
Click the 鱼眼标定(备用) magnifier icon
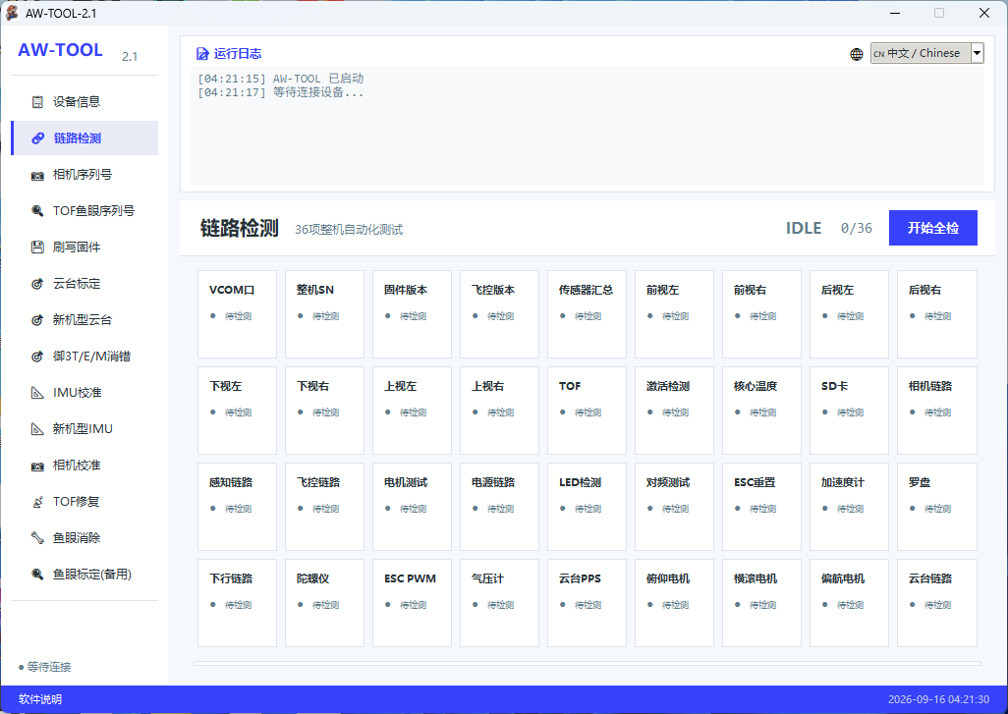click(x=38, y=575)
